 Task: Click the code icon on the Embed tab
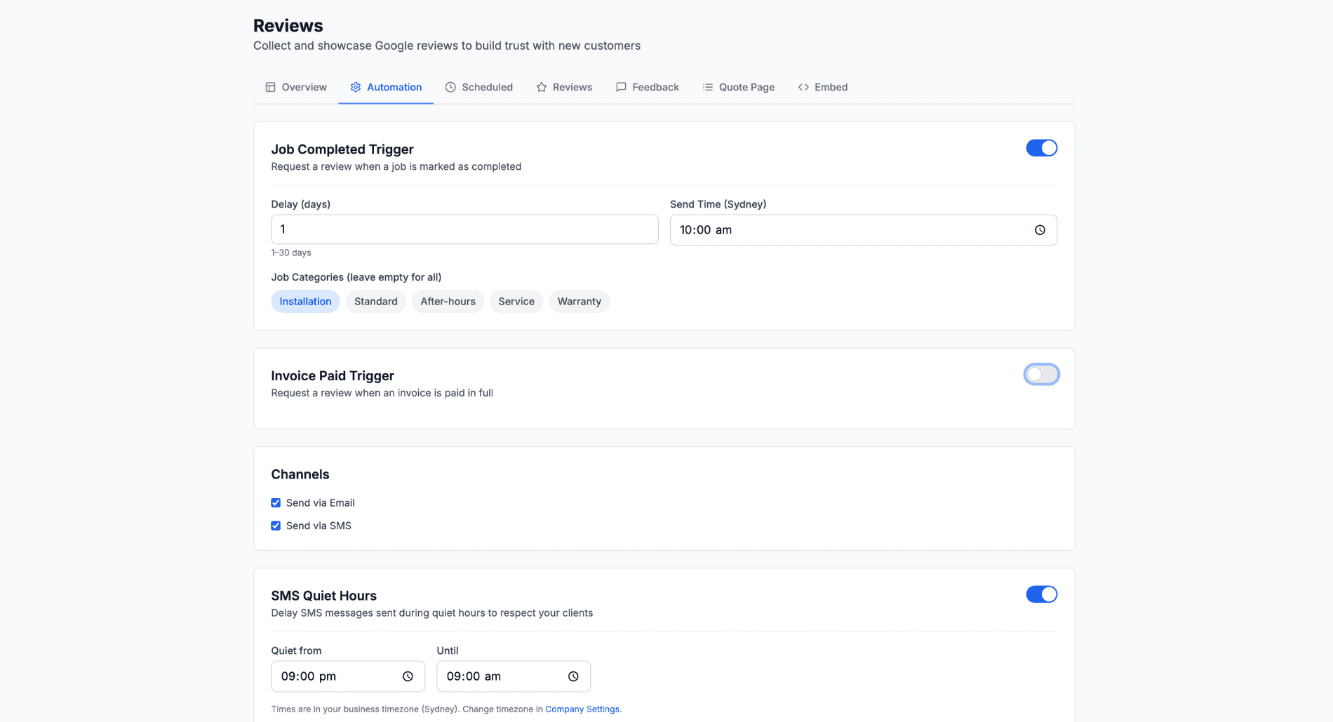tap(803, 87)
